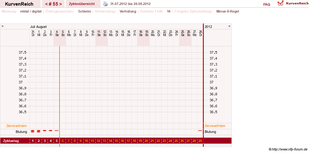Click the 37.5 label on left temperature axis
The image size is (309, 153).
click(x=23, y=52)
